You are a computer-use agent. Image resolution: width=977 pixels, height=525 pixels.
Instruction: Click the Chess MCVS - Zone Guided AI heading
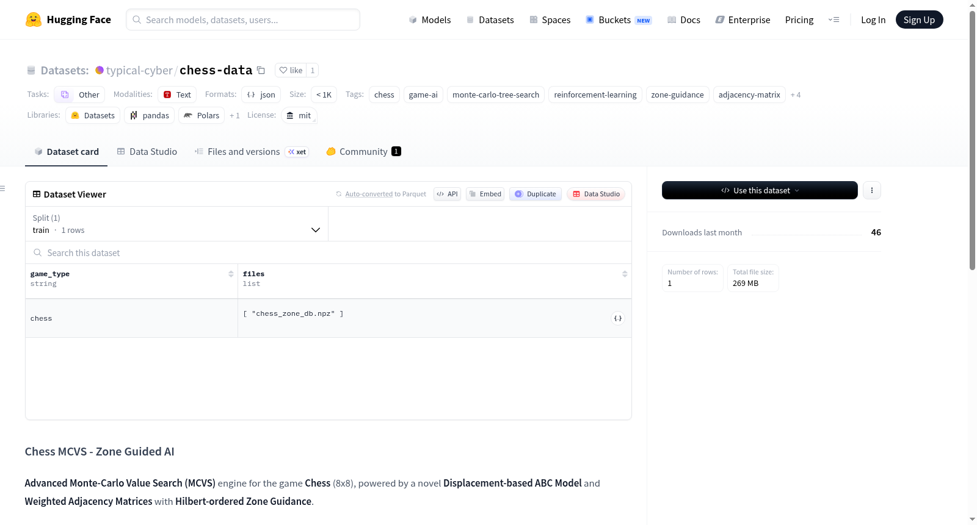pyautogui.click(x=100, y=451)
